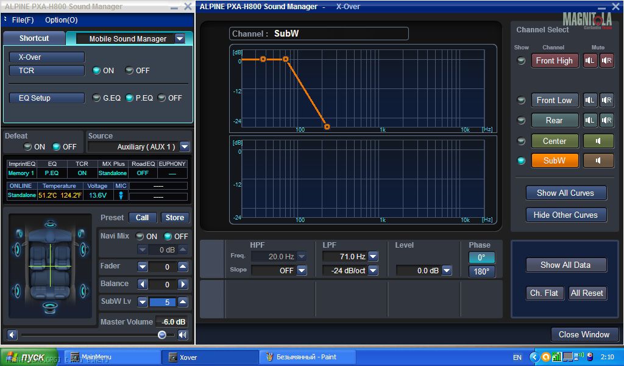Lower the SubW Lv value

pos(143,301)
